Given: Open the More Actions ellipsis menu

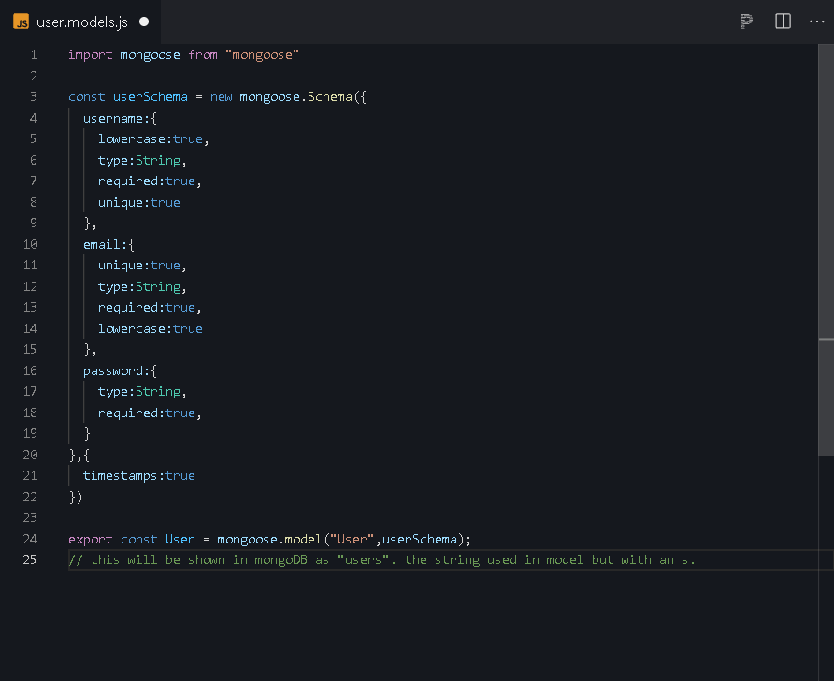Looking at the screenshot, I should [x=816, y=22].
